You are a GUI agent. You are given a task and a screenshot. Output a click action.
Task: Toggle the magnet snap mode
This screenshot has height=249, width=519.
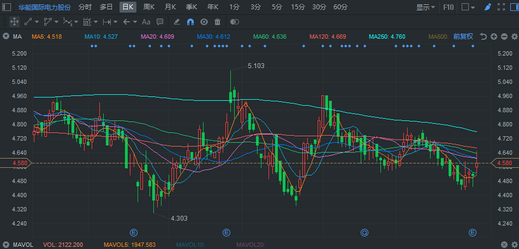click(190, 22)
